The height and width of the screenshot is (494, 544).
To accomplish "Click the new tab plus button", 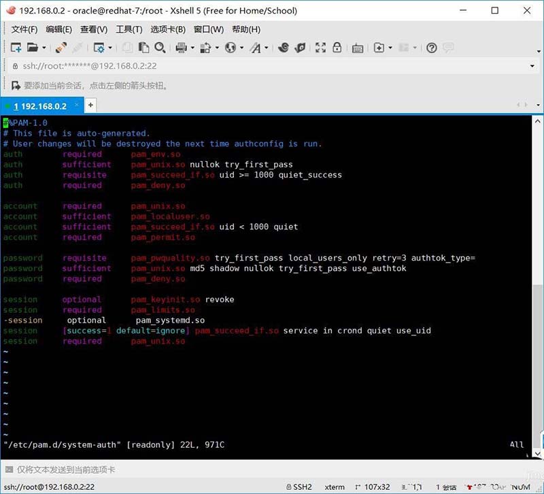I will 90,106.
